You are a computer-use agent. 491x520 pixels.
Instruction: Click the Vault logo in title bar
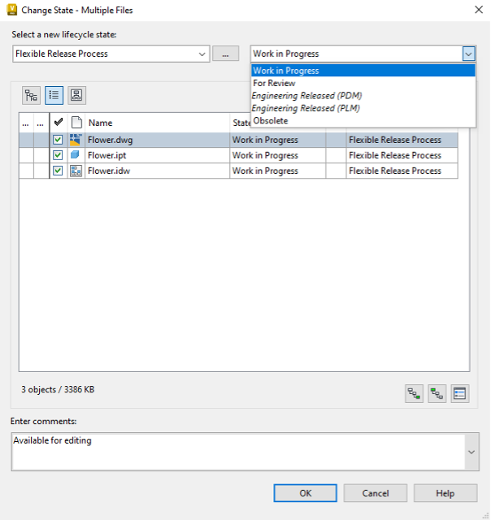click(x=12, y=10)
